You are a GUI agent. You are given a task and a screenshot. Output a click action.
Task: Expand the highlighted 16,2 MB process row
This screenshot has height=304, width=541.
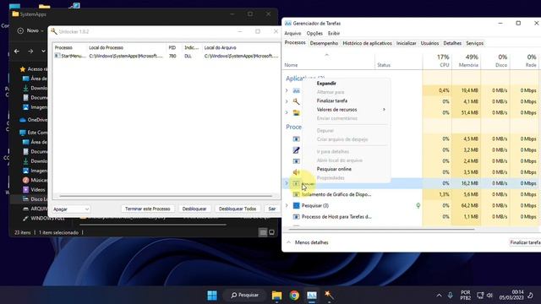[287, 183]
